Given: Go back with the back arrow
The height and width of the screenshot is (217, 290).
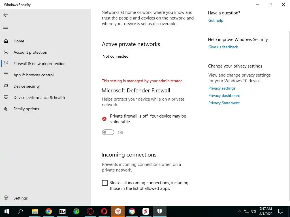Looking at the screenshot, I should [6, 15].
